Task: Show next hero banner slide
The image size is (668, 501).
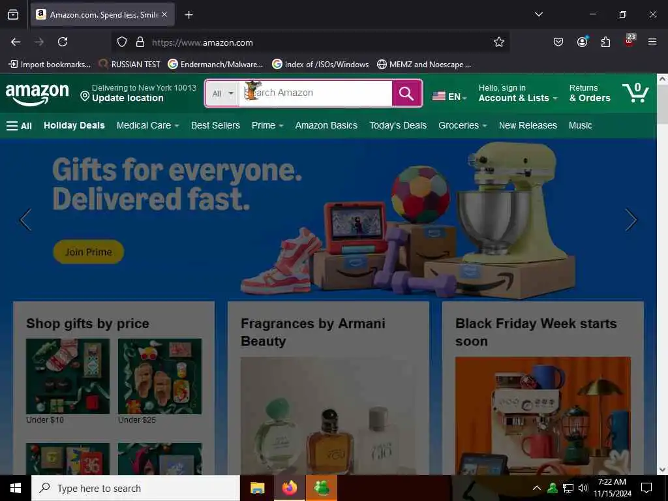Action: tap(631, 220)
